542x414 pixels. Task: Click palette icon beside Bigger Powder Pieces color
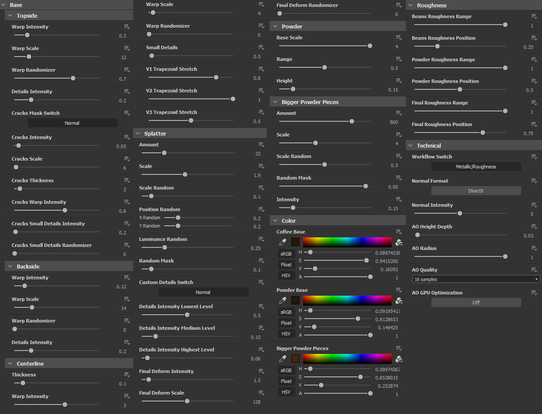click(399, 359)
